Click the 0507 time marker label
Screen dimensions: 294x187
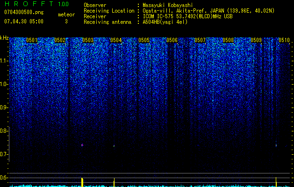200,40
